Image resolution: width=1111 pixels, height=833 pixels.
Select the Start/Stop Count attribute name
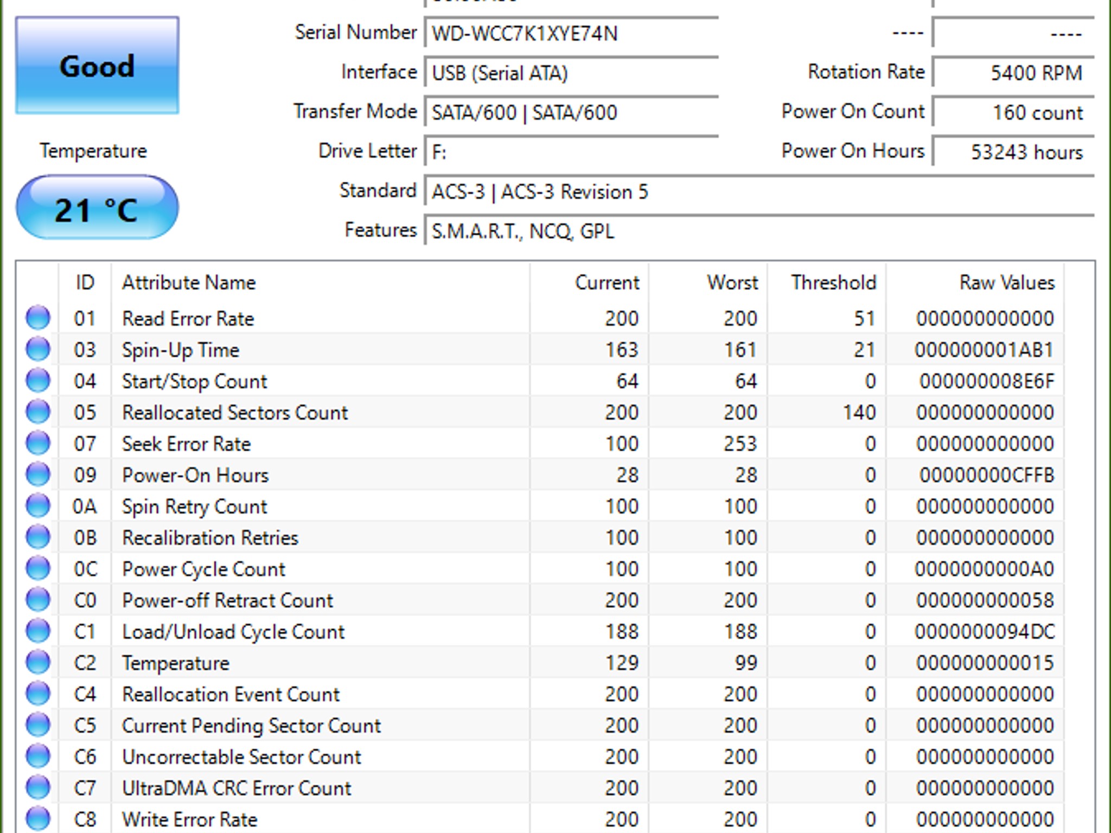click(x=194, y=381)
